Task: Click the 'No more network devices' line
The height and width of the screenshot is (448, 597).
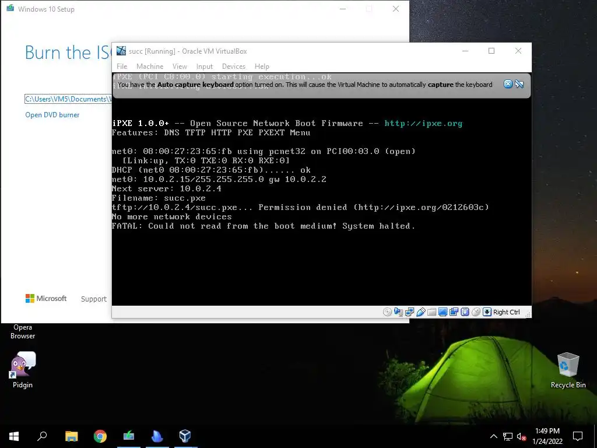Action: (x=172, y=217)
